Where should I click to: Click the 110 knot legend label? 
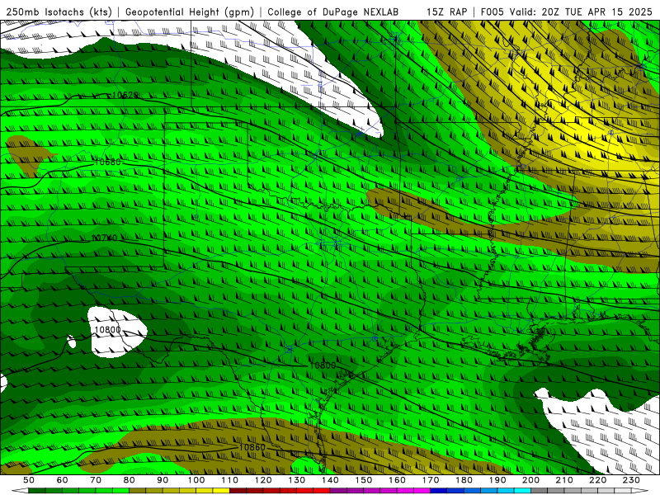pos(230,480)
